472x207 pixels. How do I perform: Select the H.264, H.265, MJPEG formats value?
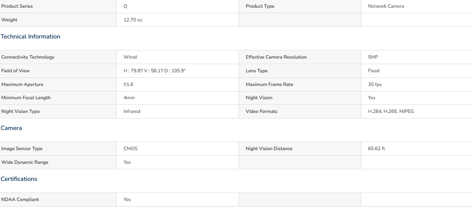coord(391,112)
